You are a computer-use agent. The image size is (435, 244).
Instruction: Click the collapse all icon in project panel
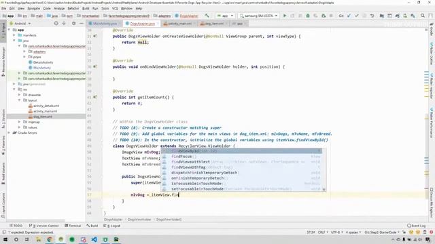(x=64, y=24)
